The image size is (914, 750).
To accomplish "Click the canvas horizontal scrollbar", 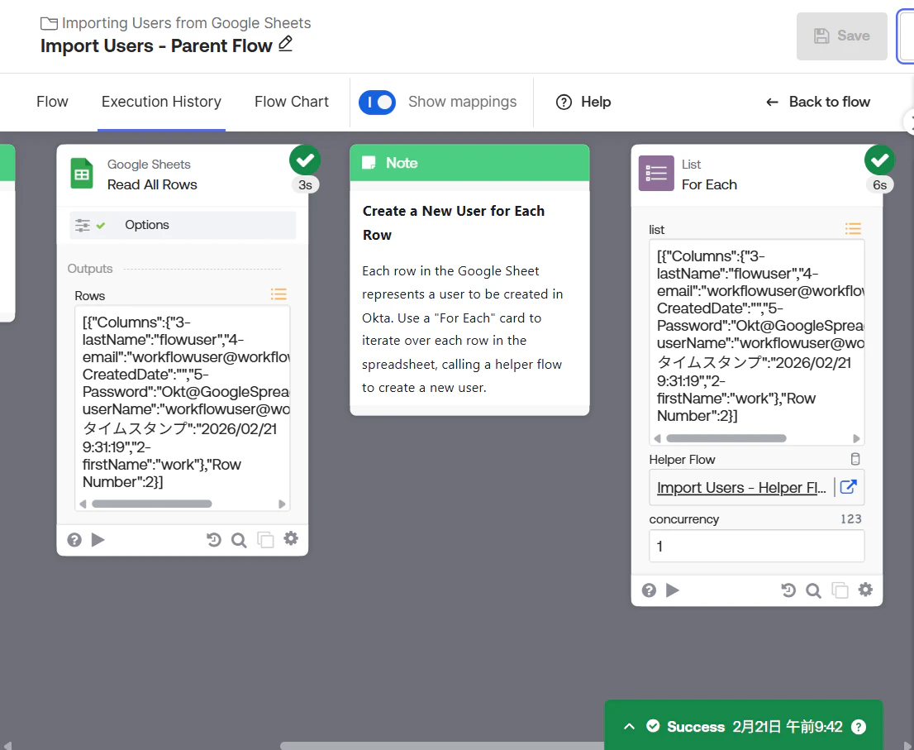I will 442,745.
